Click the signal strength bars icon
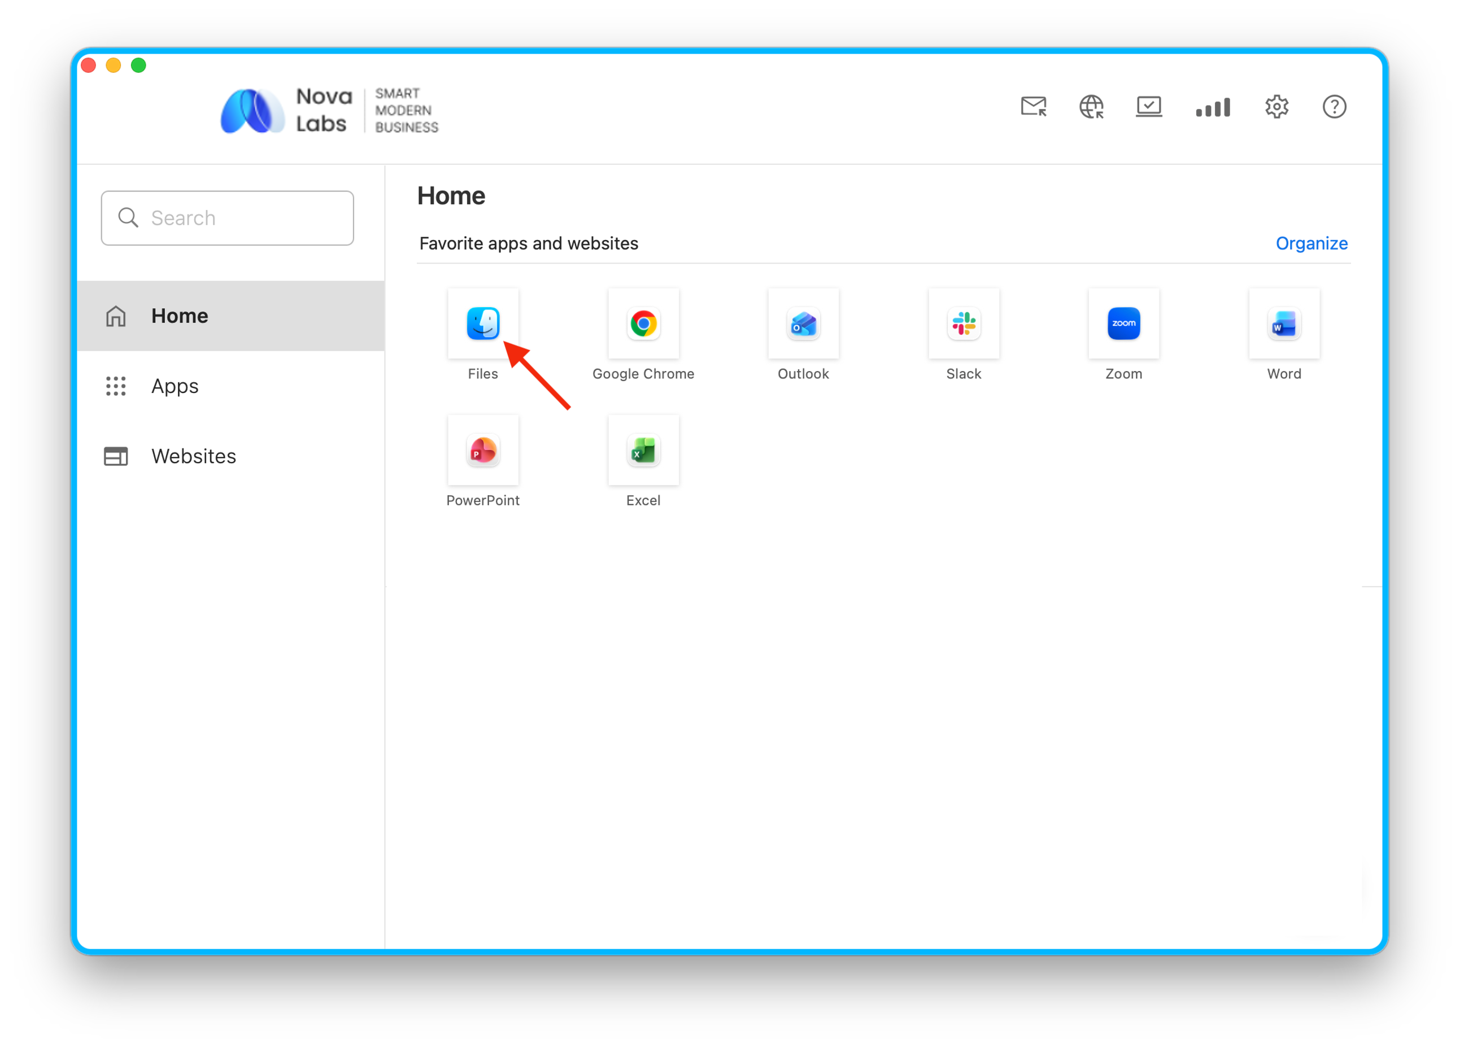Screen dimensions: 1460x1048 1213,107
